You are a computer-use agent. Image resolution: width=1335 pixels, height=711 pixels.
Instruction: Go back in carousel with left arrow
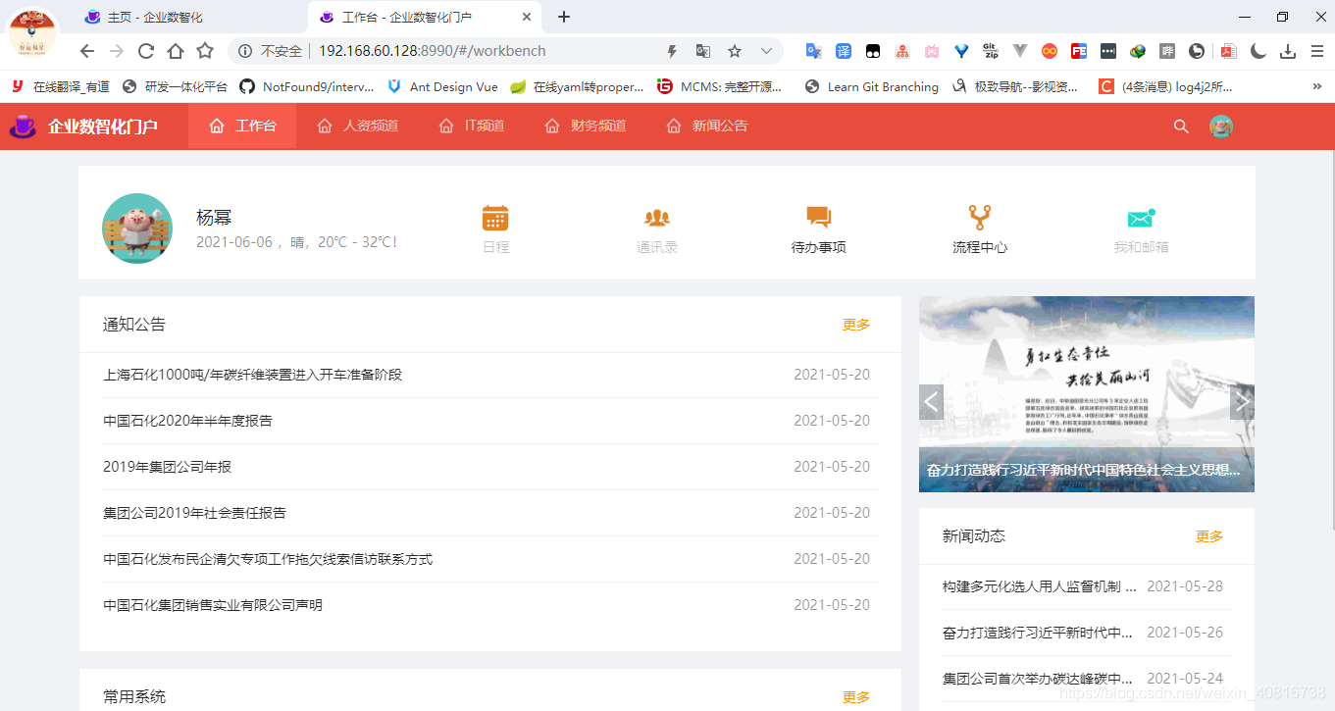point(931,401)
